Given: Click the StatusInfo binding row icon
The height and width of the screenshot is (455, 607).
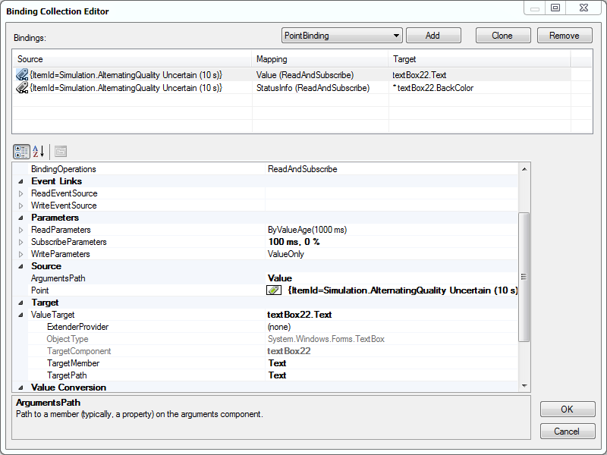Looking at the screenshot, I should point(22,88).
